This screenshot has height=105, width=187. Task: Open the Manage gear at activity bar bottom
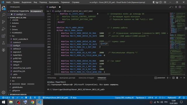tap(4, 92)
